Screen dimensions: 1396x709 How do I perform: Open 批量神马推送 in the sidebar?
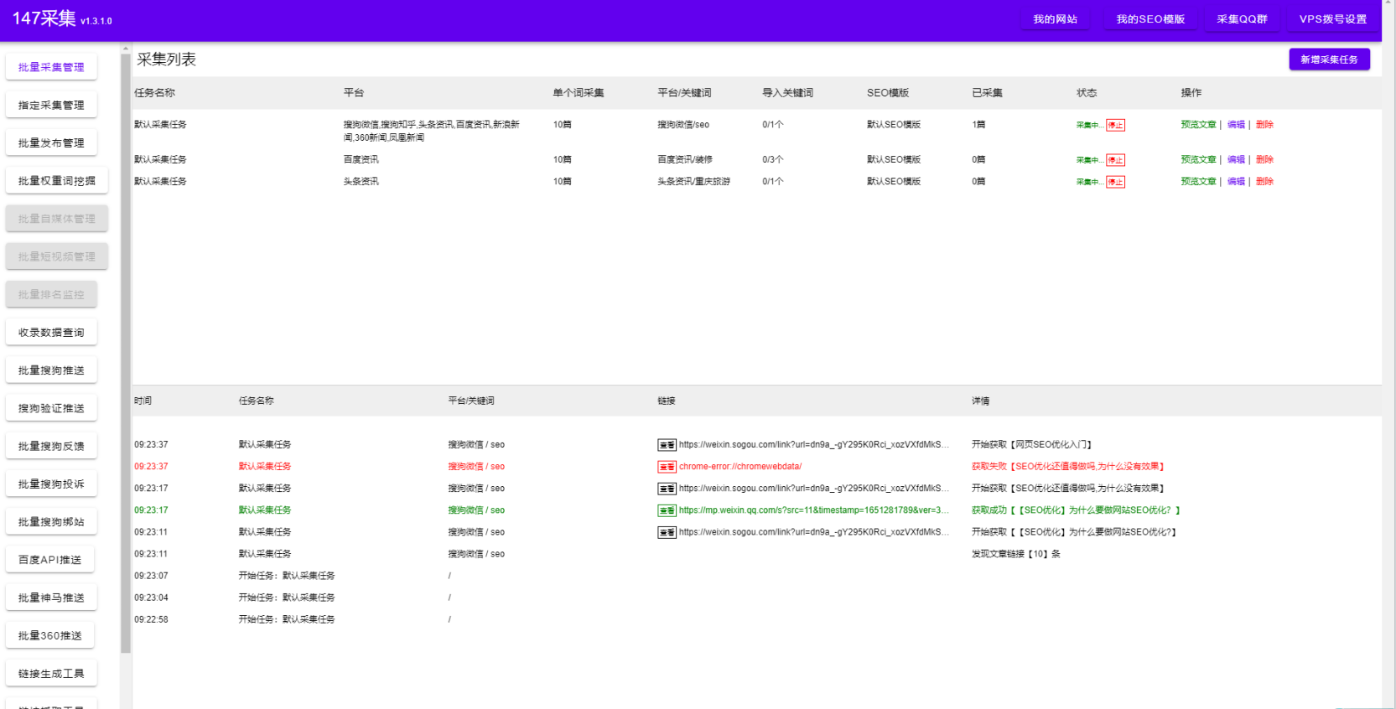pyautogui.click(x=51, y=598)
